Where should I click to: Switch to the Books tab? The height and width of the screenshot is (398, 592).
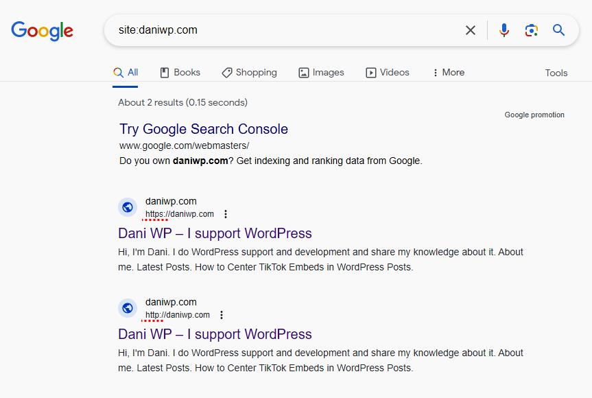coord(180,73)
